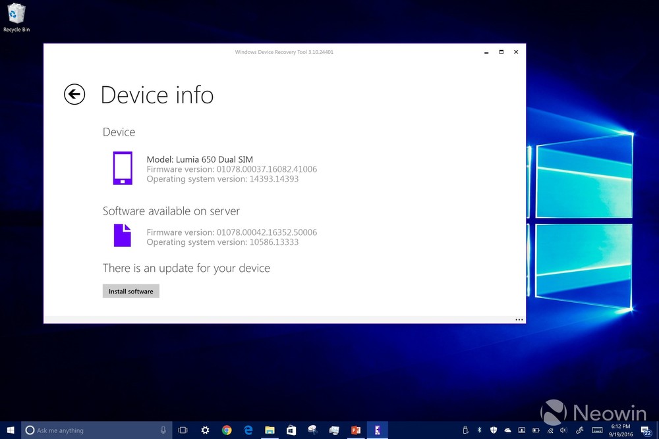Open Settings gear in the taskbar
The width and height of the screenshot is (659, 439).
[205, 430]
